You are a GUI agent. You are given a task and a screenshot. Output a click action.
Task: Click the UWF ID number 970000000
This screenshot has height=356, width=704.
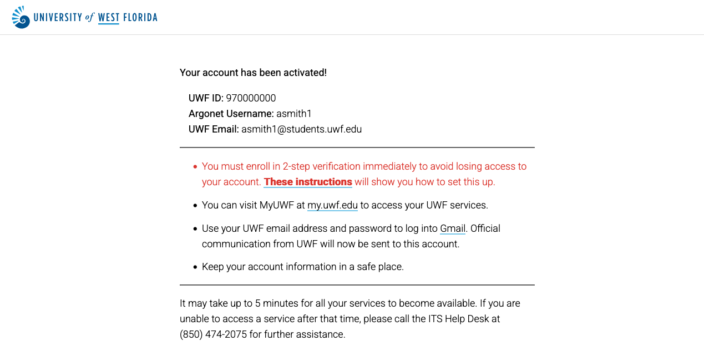pyautogui.click(x=251, y=98)
